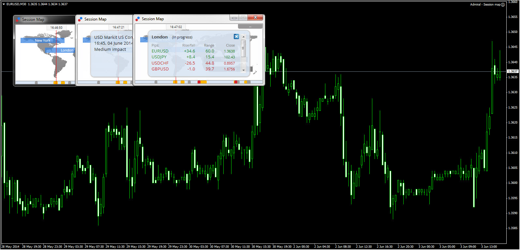Select the GBPUSD row in London popup
The width and height of the screenshot is (520, 250).
[193, 69]
